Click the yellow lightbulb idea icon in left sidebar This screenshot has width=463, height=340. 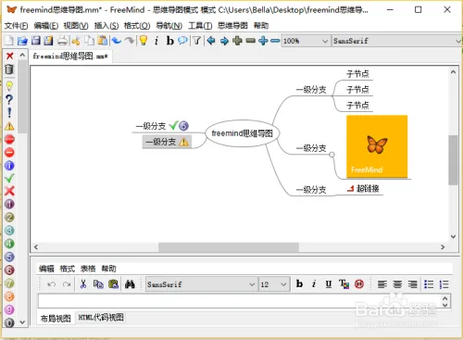pos(9,86)
